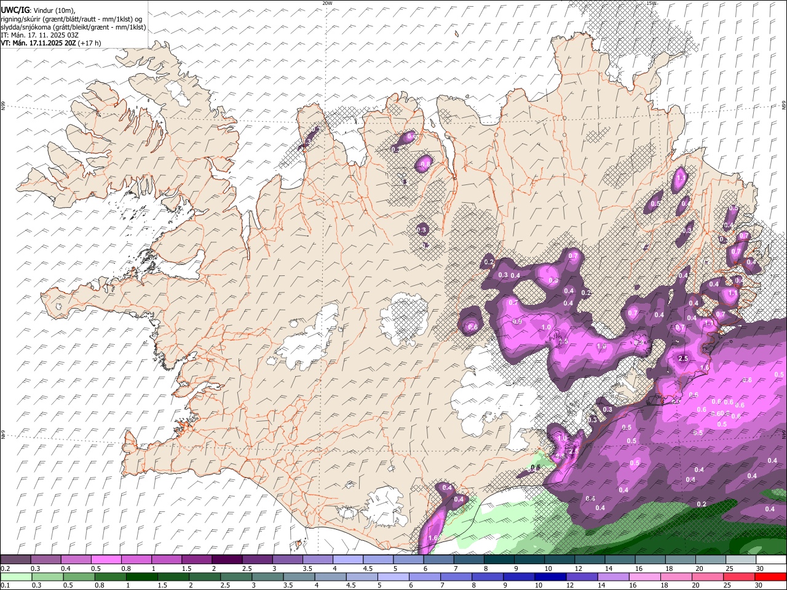Image resolution: width=787 pixels, height=590 pixels.
Task: Click the pale green swatch labeled 0.1
Action: tap(16, 576)
